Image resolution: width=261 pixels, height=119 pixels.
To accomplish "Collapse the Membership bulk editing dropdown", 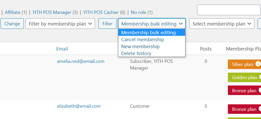I will pyautogui.click(x=152, y=24).
